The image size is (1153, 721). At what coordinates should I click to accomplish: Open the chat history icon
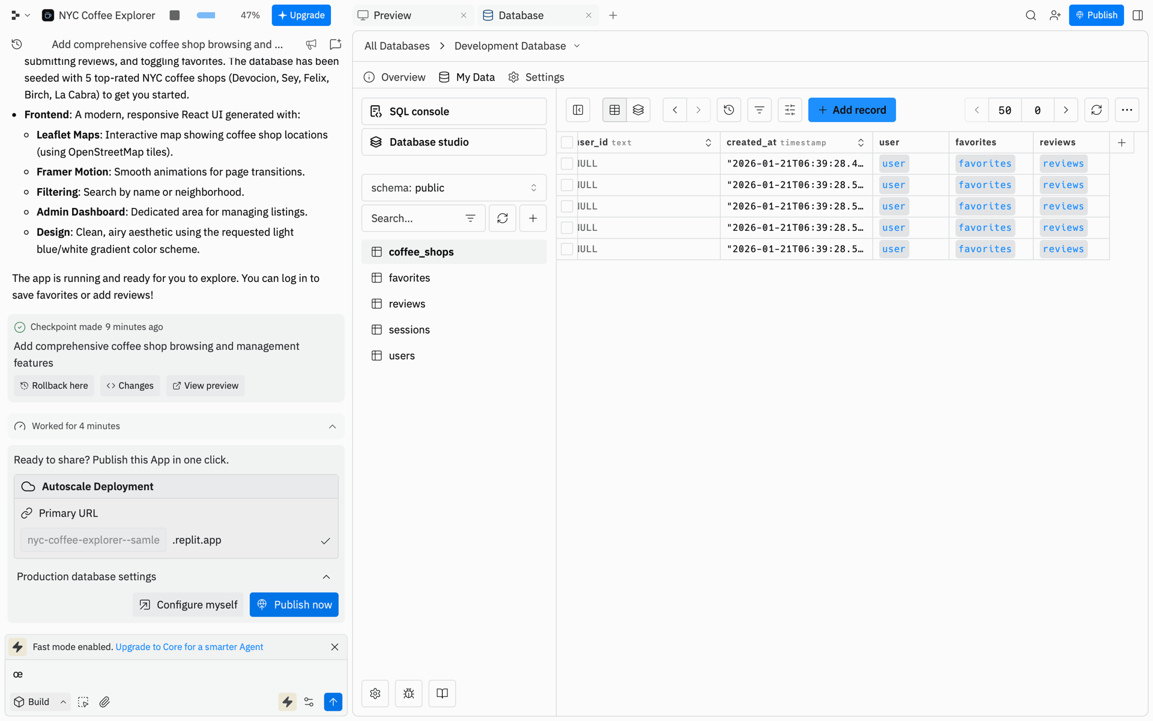(17, 44)
